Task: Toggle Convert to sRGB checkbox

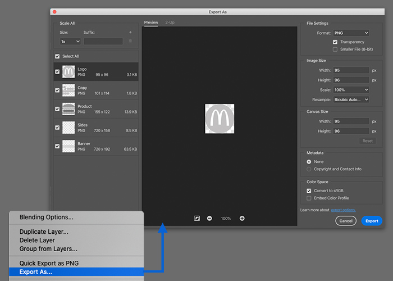Action: point(309,191)
